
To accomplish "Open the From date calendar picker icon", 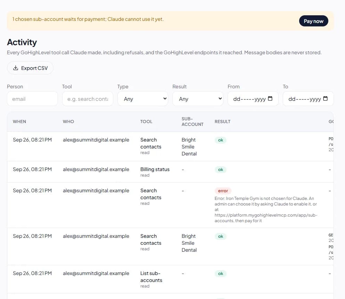I will [x=270, y=99].
